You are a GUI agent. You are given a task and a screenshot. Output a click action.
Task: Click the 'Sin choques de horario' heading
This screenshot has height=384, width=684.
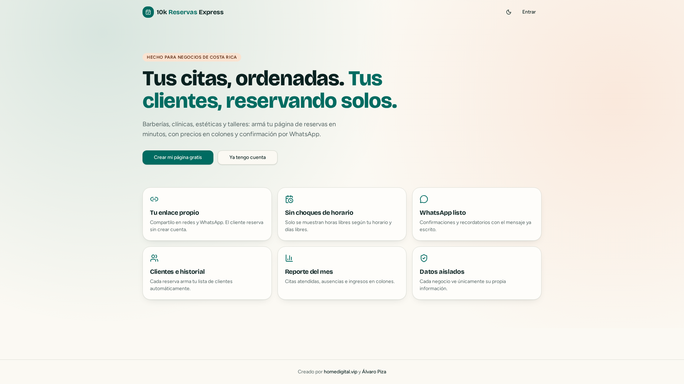319,213
